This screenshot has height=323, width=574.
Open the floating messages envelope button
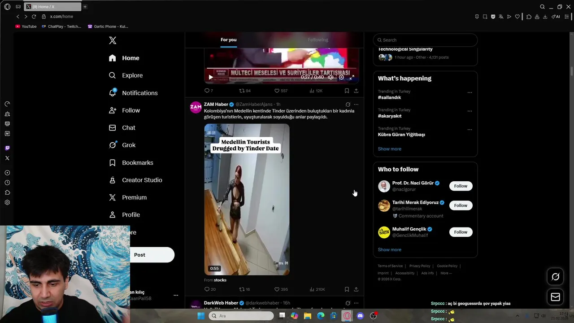pos(555,297)
